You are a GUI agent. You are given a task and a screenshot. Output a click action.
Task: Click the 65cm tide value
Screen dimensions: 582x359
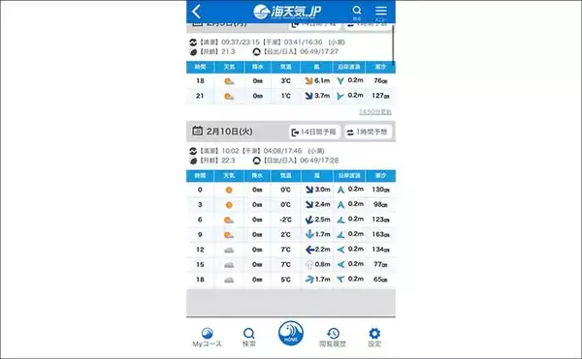click(x=380, y=280)
